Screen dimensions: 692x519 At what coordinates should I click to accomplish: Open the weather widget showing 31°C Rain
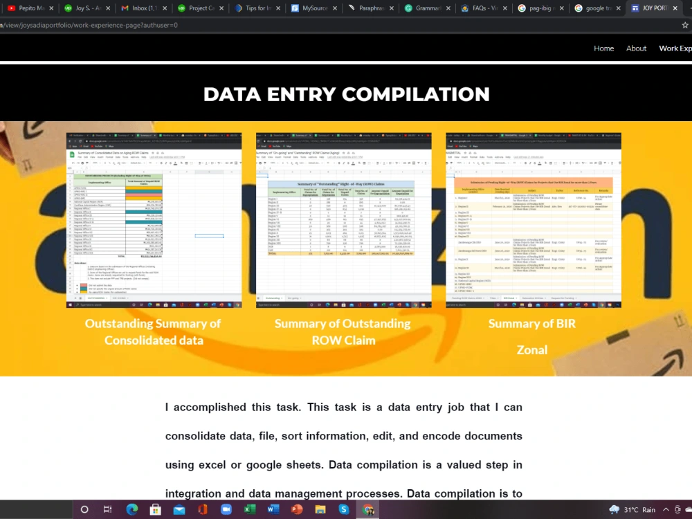pos(632,510)
